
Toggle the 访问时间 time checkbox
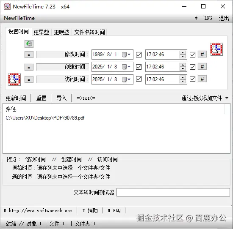192,79
